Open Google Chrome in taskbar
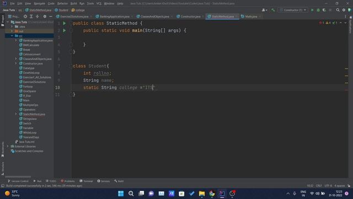 click(x=212, y=193)
